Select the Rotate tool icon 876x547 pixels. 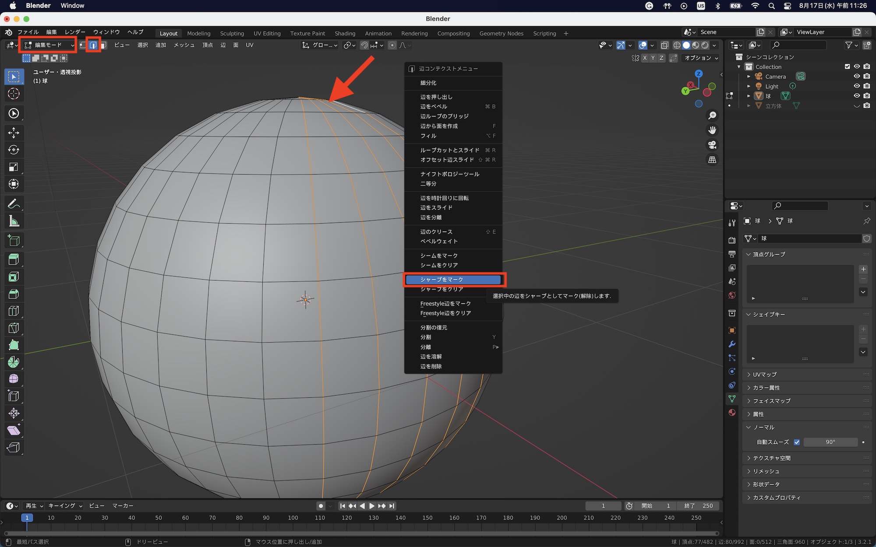pos(14,150)
